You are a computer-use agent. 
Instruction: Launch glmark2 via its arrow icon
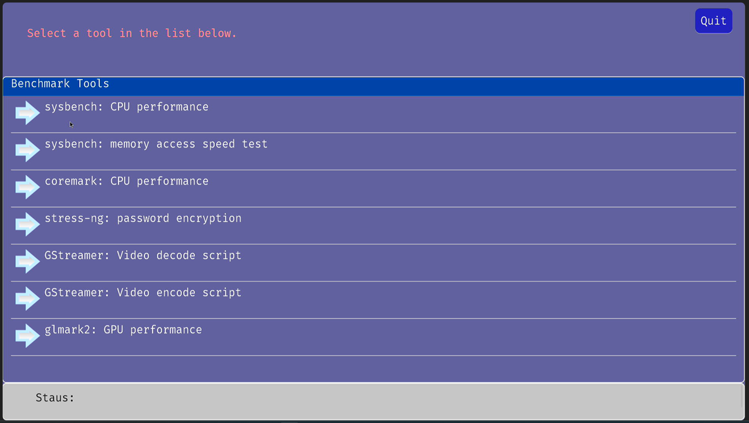[27, 335]
